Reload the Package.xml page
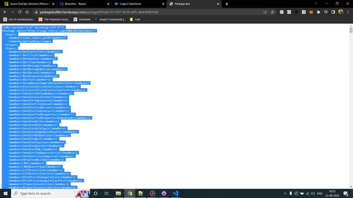 pos(20,12)
